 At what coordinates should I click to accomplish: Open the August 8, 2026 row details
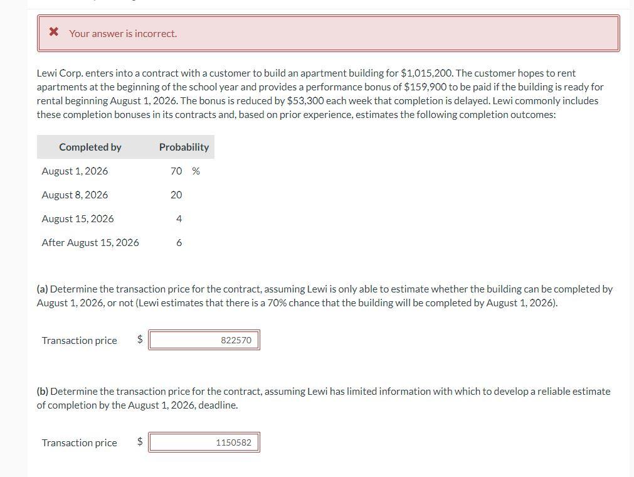pyautogui.click(x=75, y=195)
